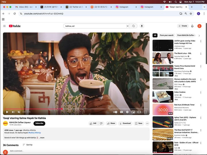Open options for old film grain video

click(x=201, y=41)
